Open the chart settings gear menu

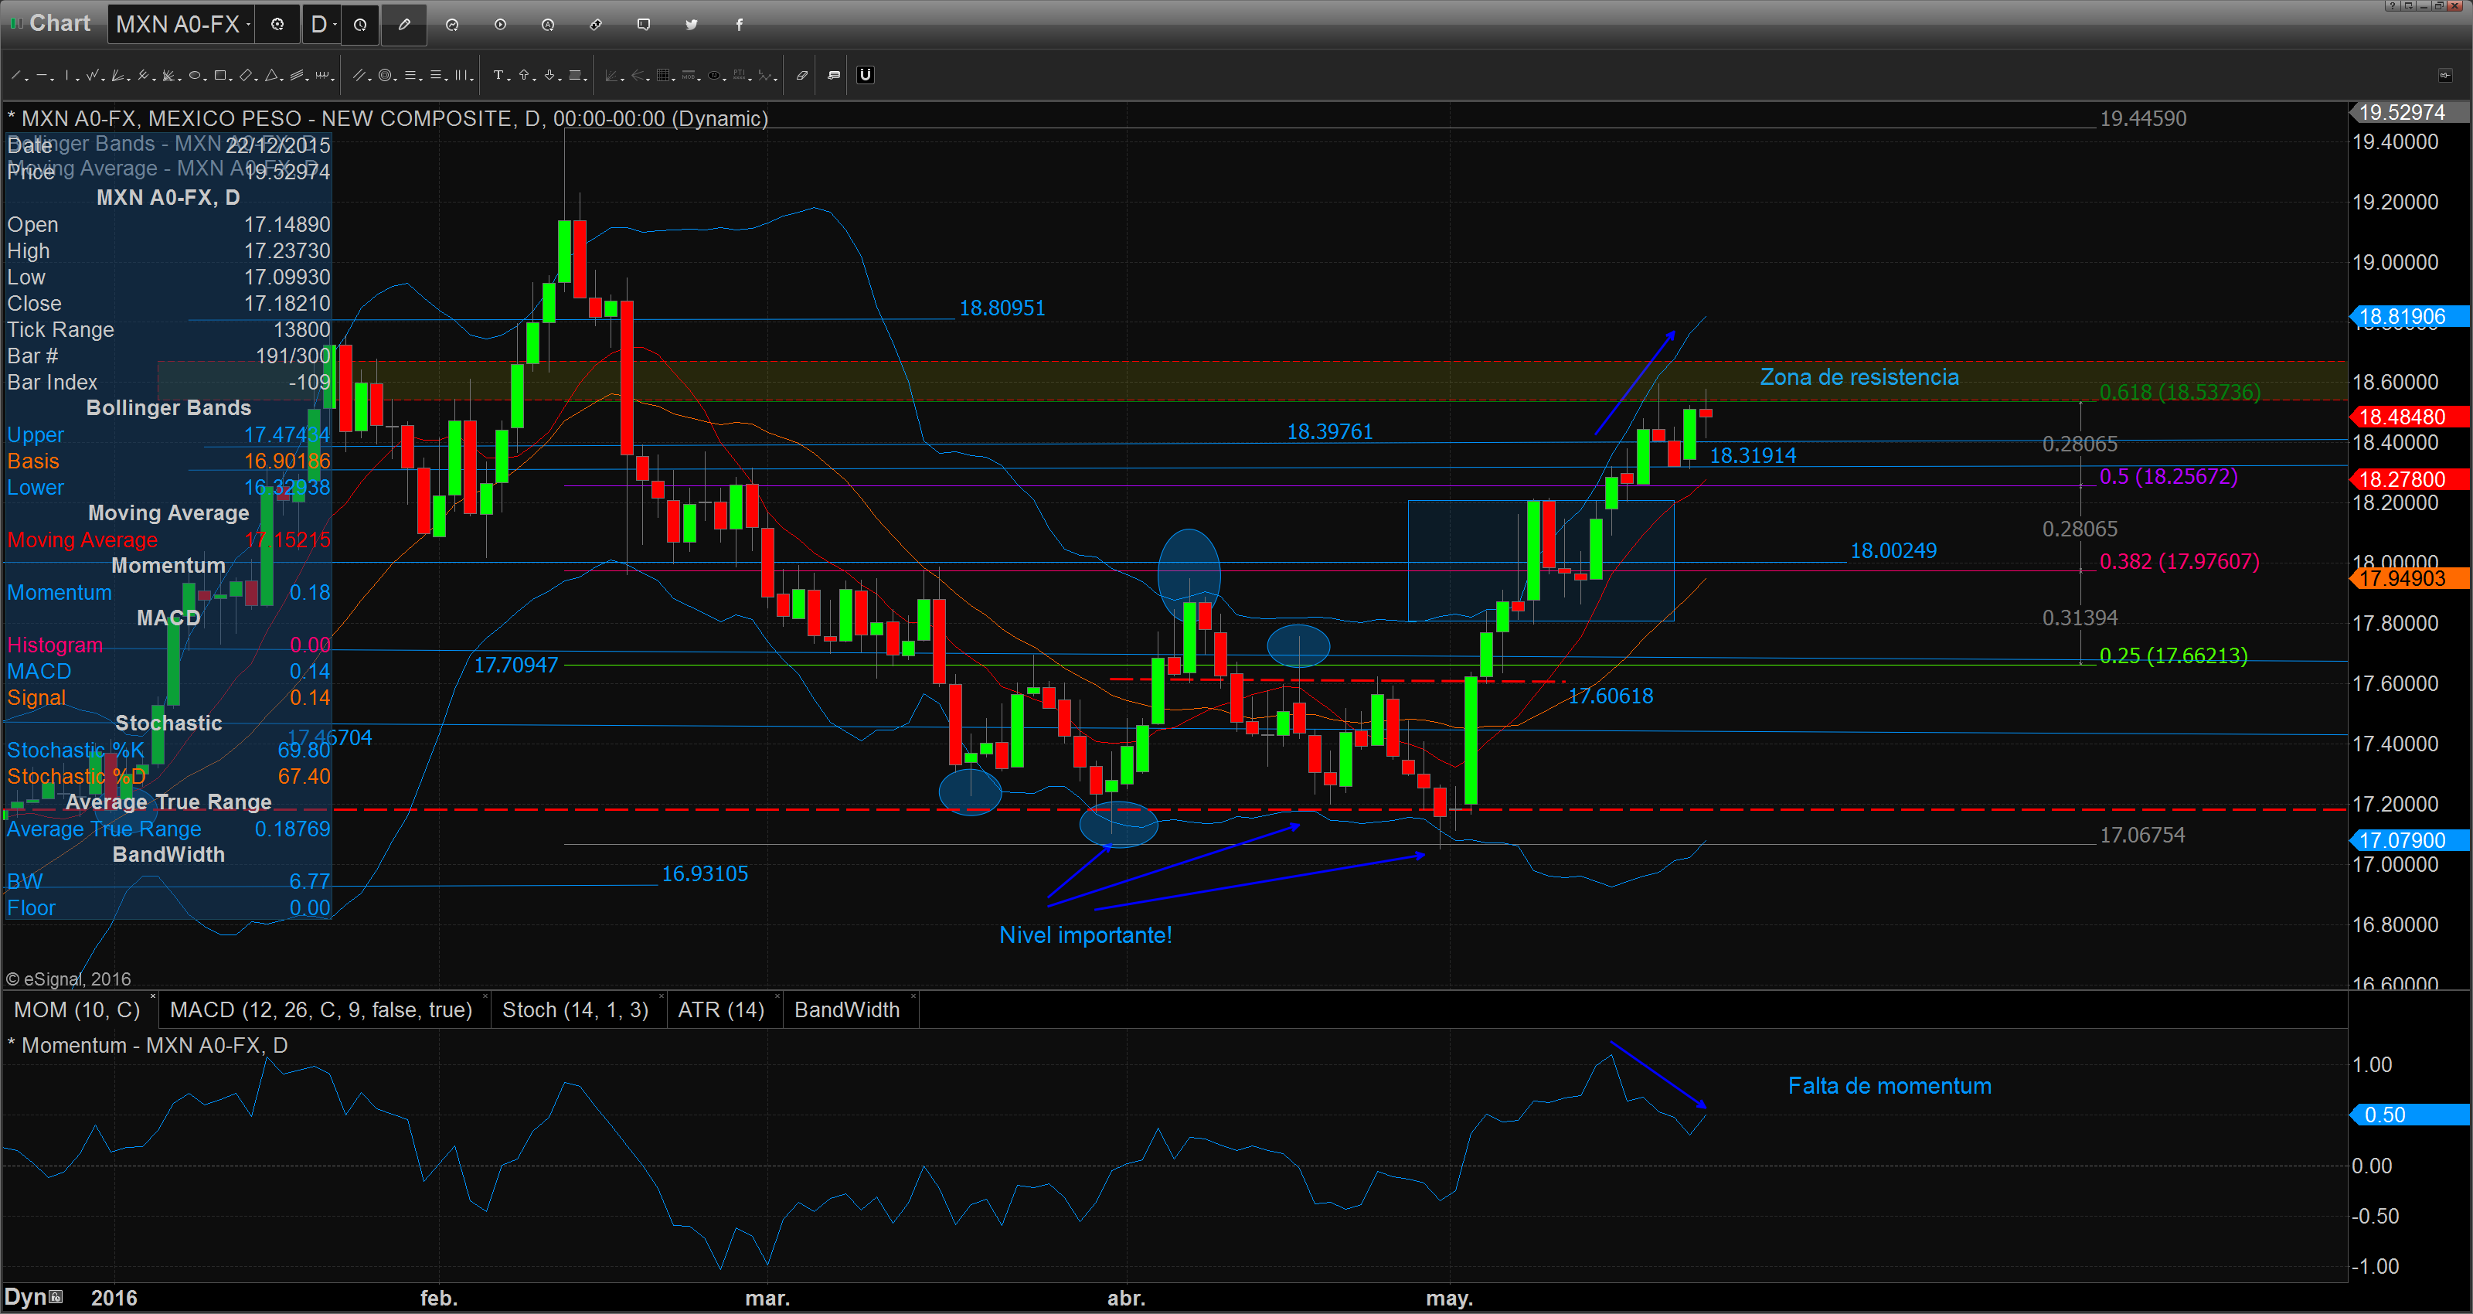tap(277, 24)
